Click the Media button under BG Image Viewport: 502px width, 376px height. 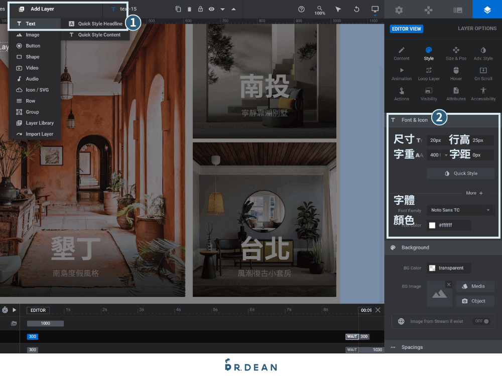475,286
